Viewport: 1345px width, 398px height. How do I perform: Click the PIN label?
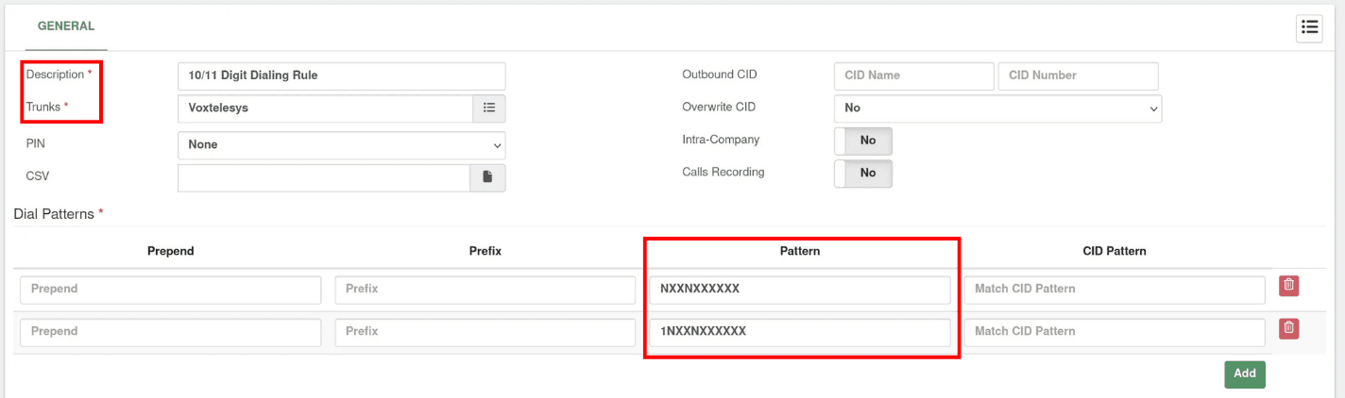[36, 144]
